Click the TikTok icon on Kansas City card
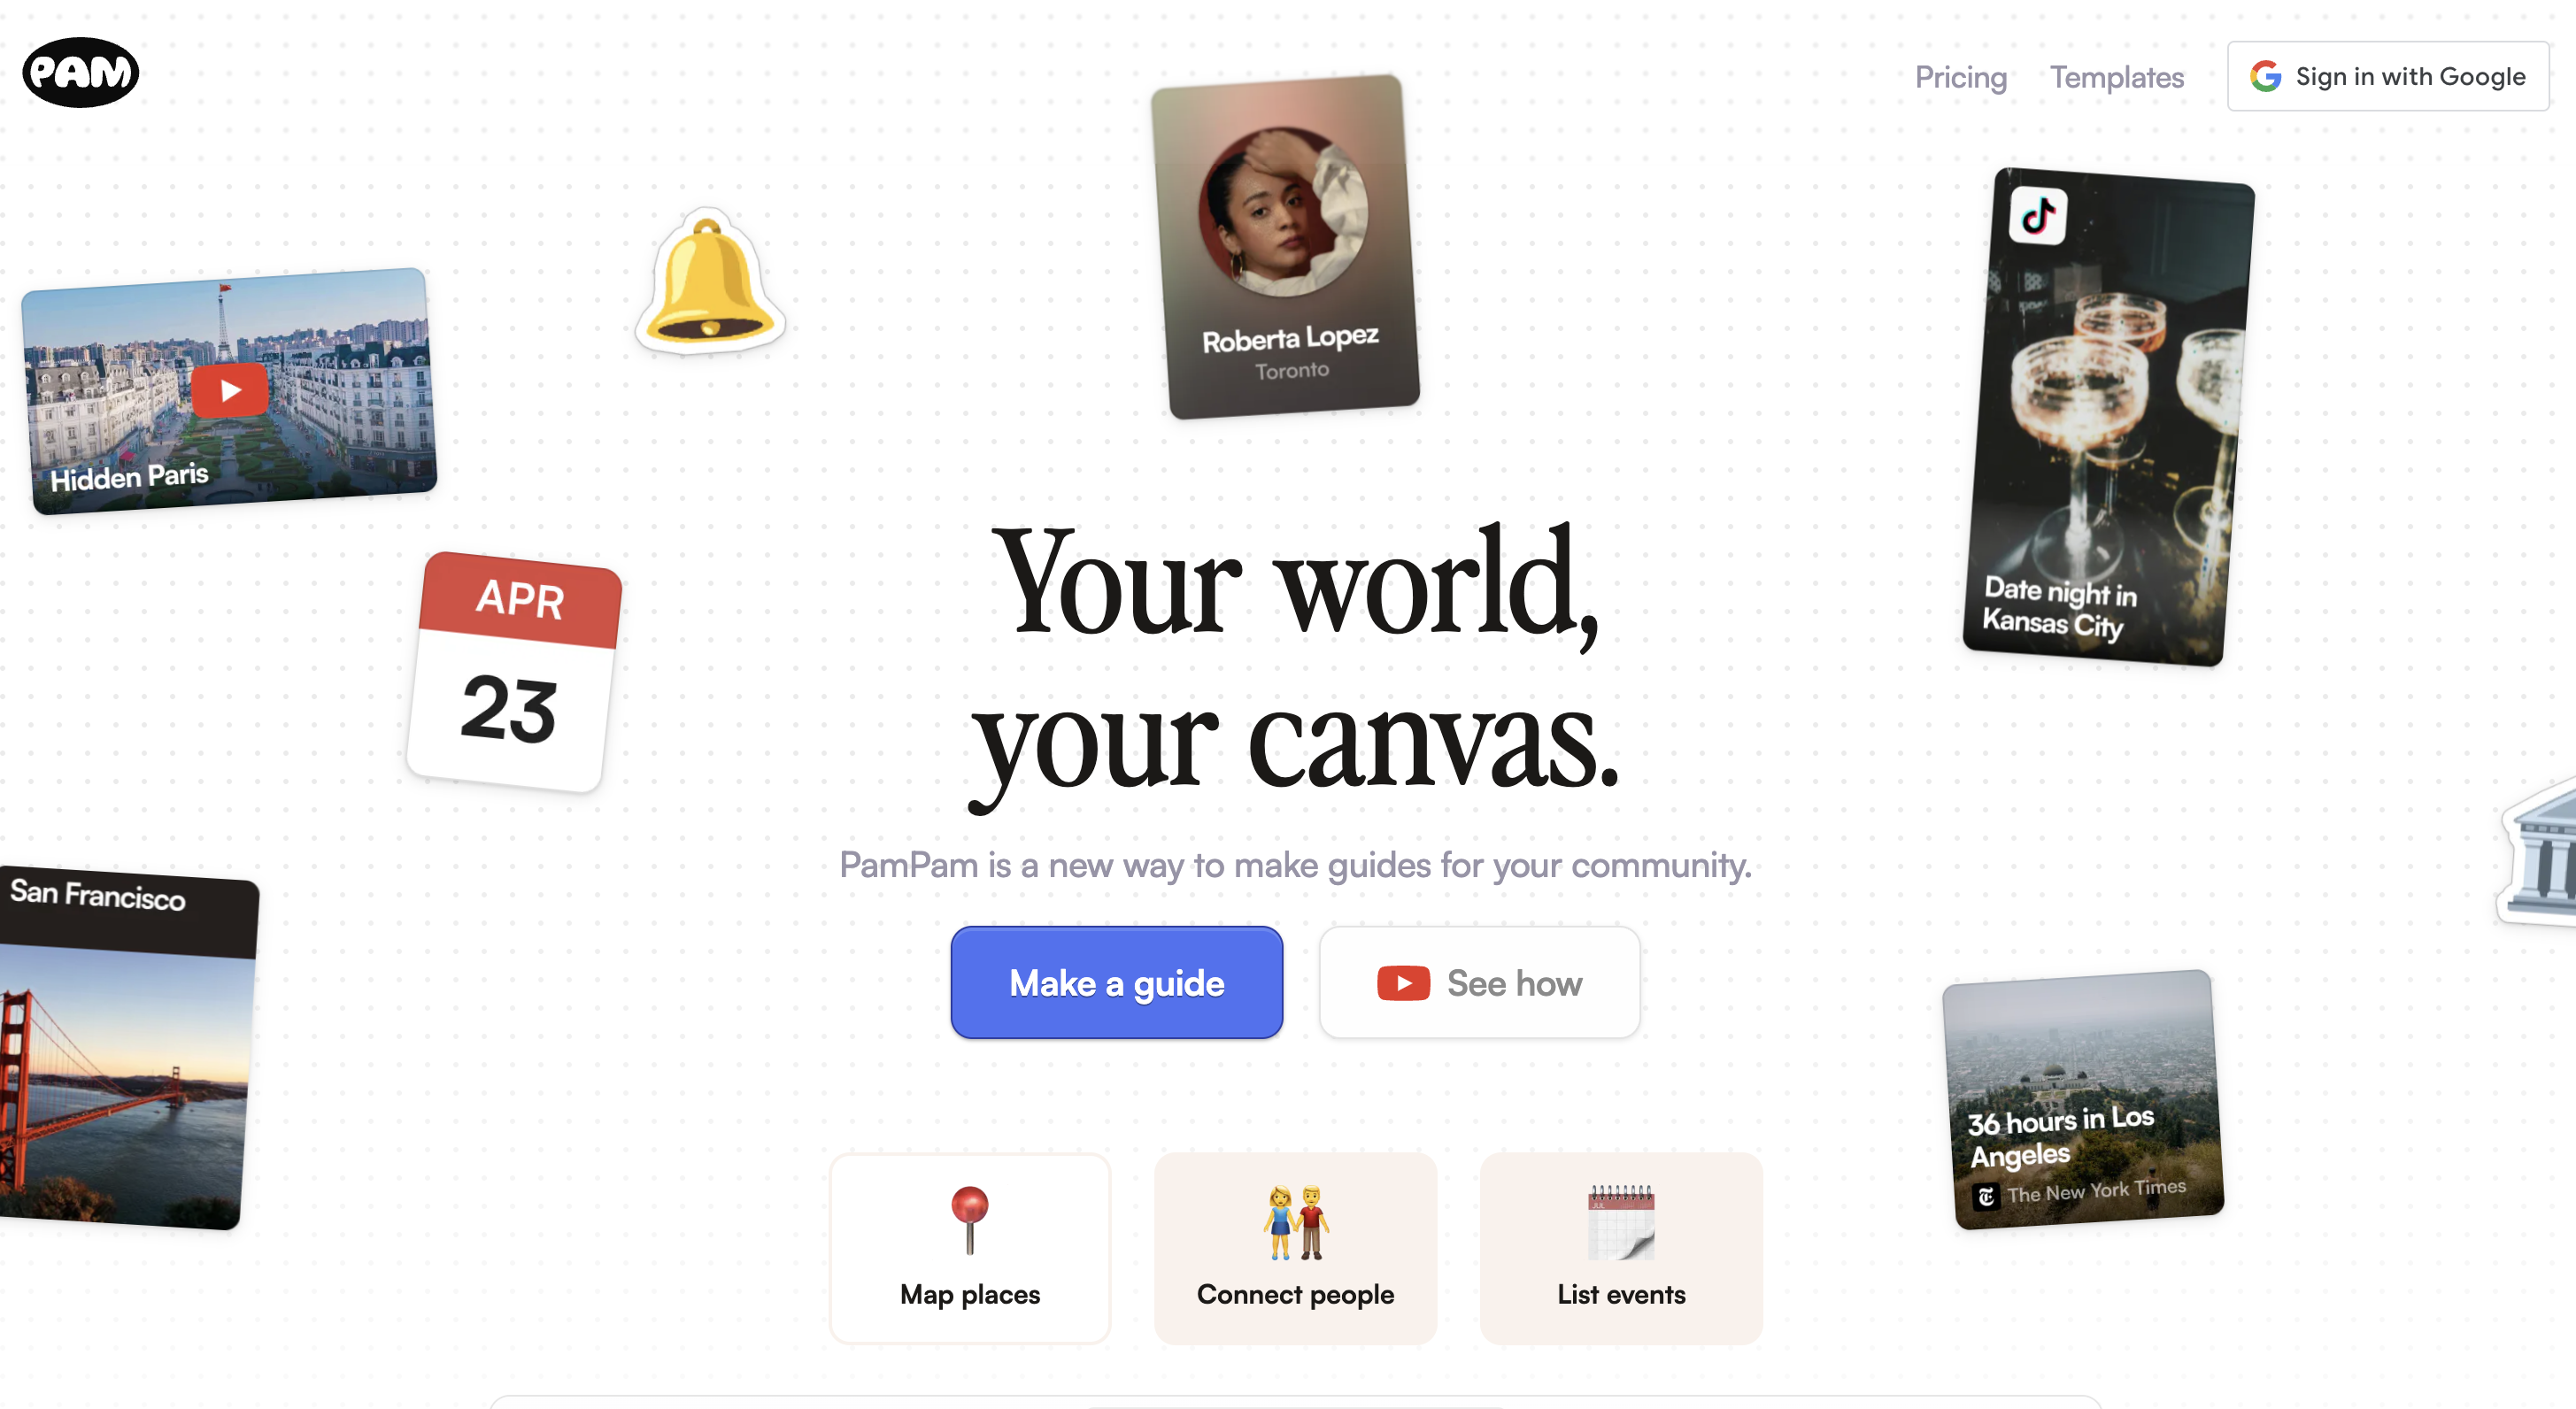 (2038, 215)
